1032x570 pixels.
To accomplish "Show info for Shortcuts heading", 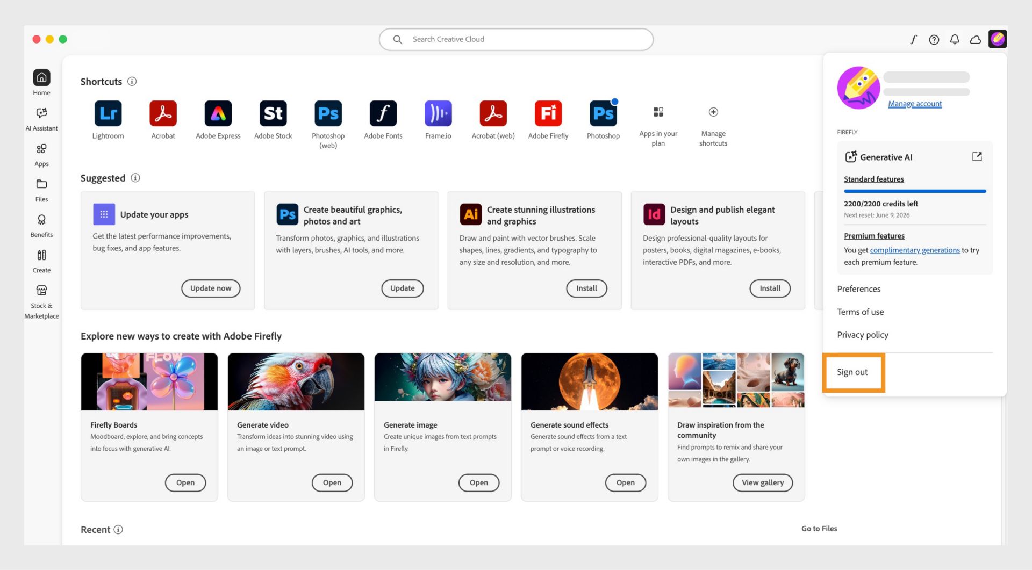I will 132,81.
